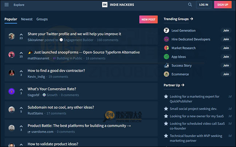This screenshot has width=236, height=147.
Task: Open the avatar of the Product Battle poster
Action: coord(12,128)
